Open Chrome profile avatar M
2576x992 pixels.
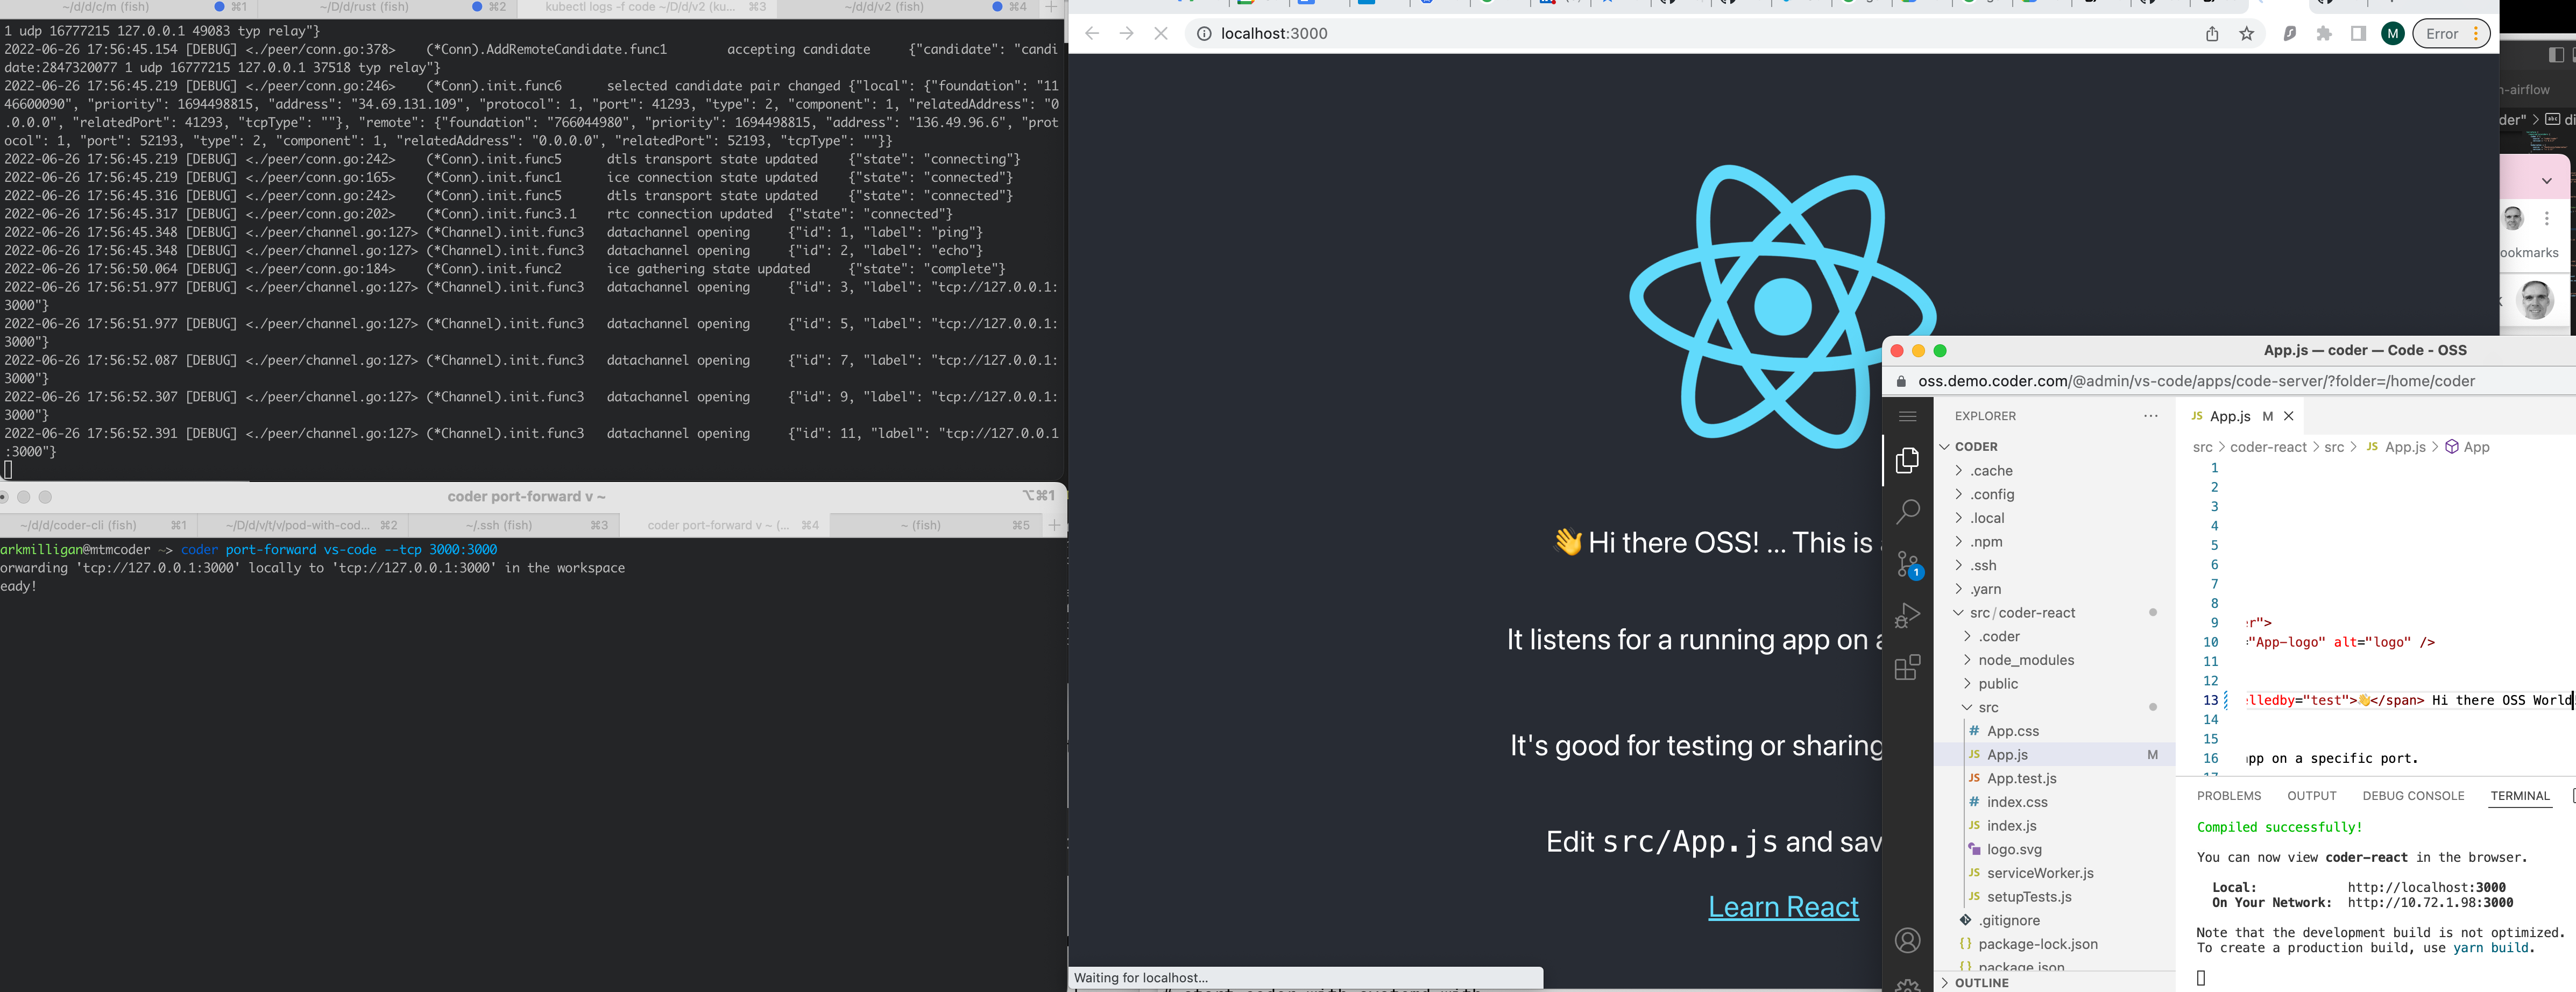click(2392, 34)
